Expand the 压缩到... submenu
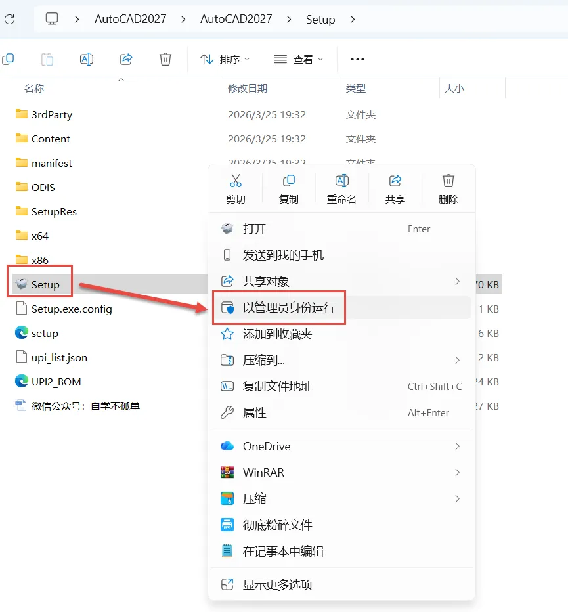The width and height of the screenshot is (568, 612). [x=341, y=360]
